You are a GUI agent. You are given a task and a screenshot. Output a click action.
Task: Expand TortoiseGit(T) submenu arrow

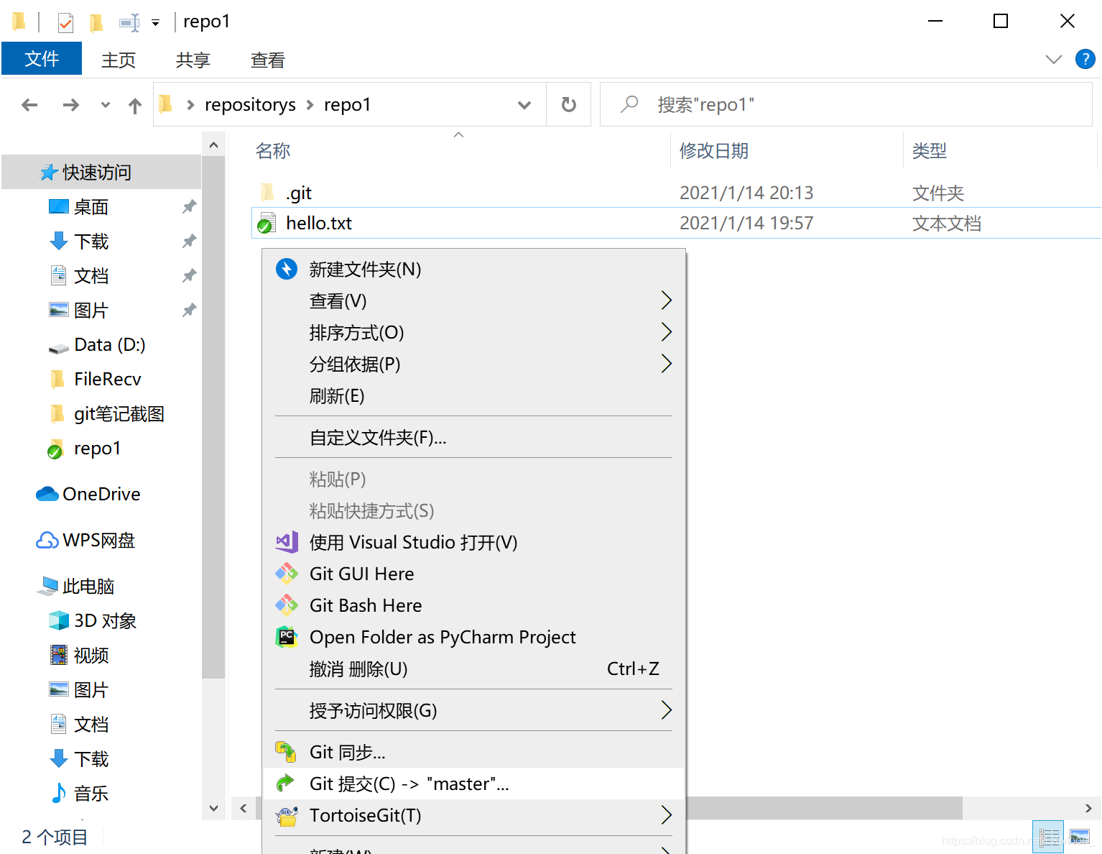(x=666, y=815)
